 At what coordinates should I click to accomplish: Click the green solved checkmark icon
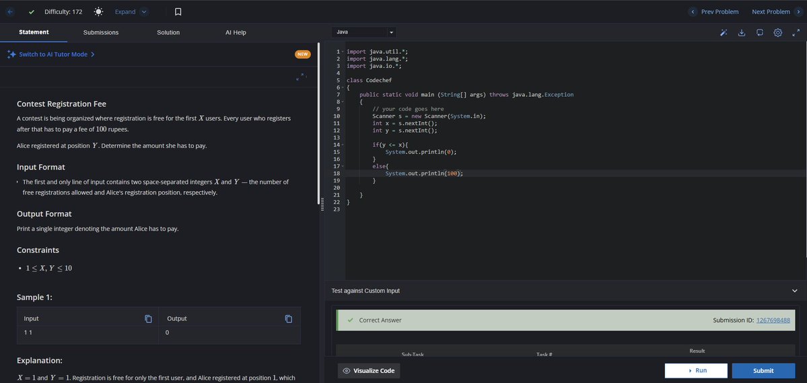pos(32,12)
